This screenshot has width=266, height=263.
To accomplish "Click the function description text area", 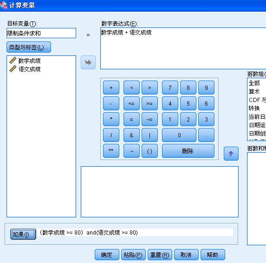I will click(160, 192).
